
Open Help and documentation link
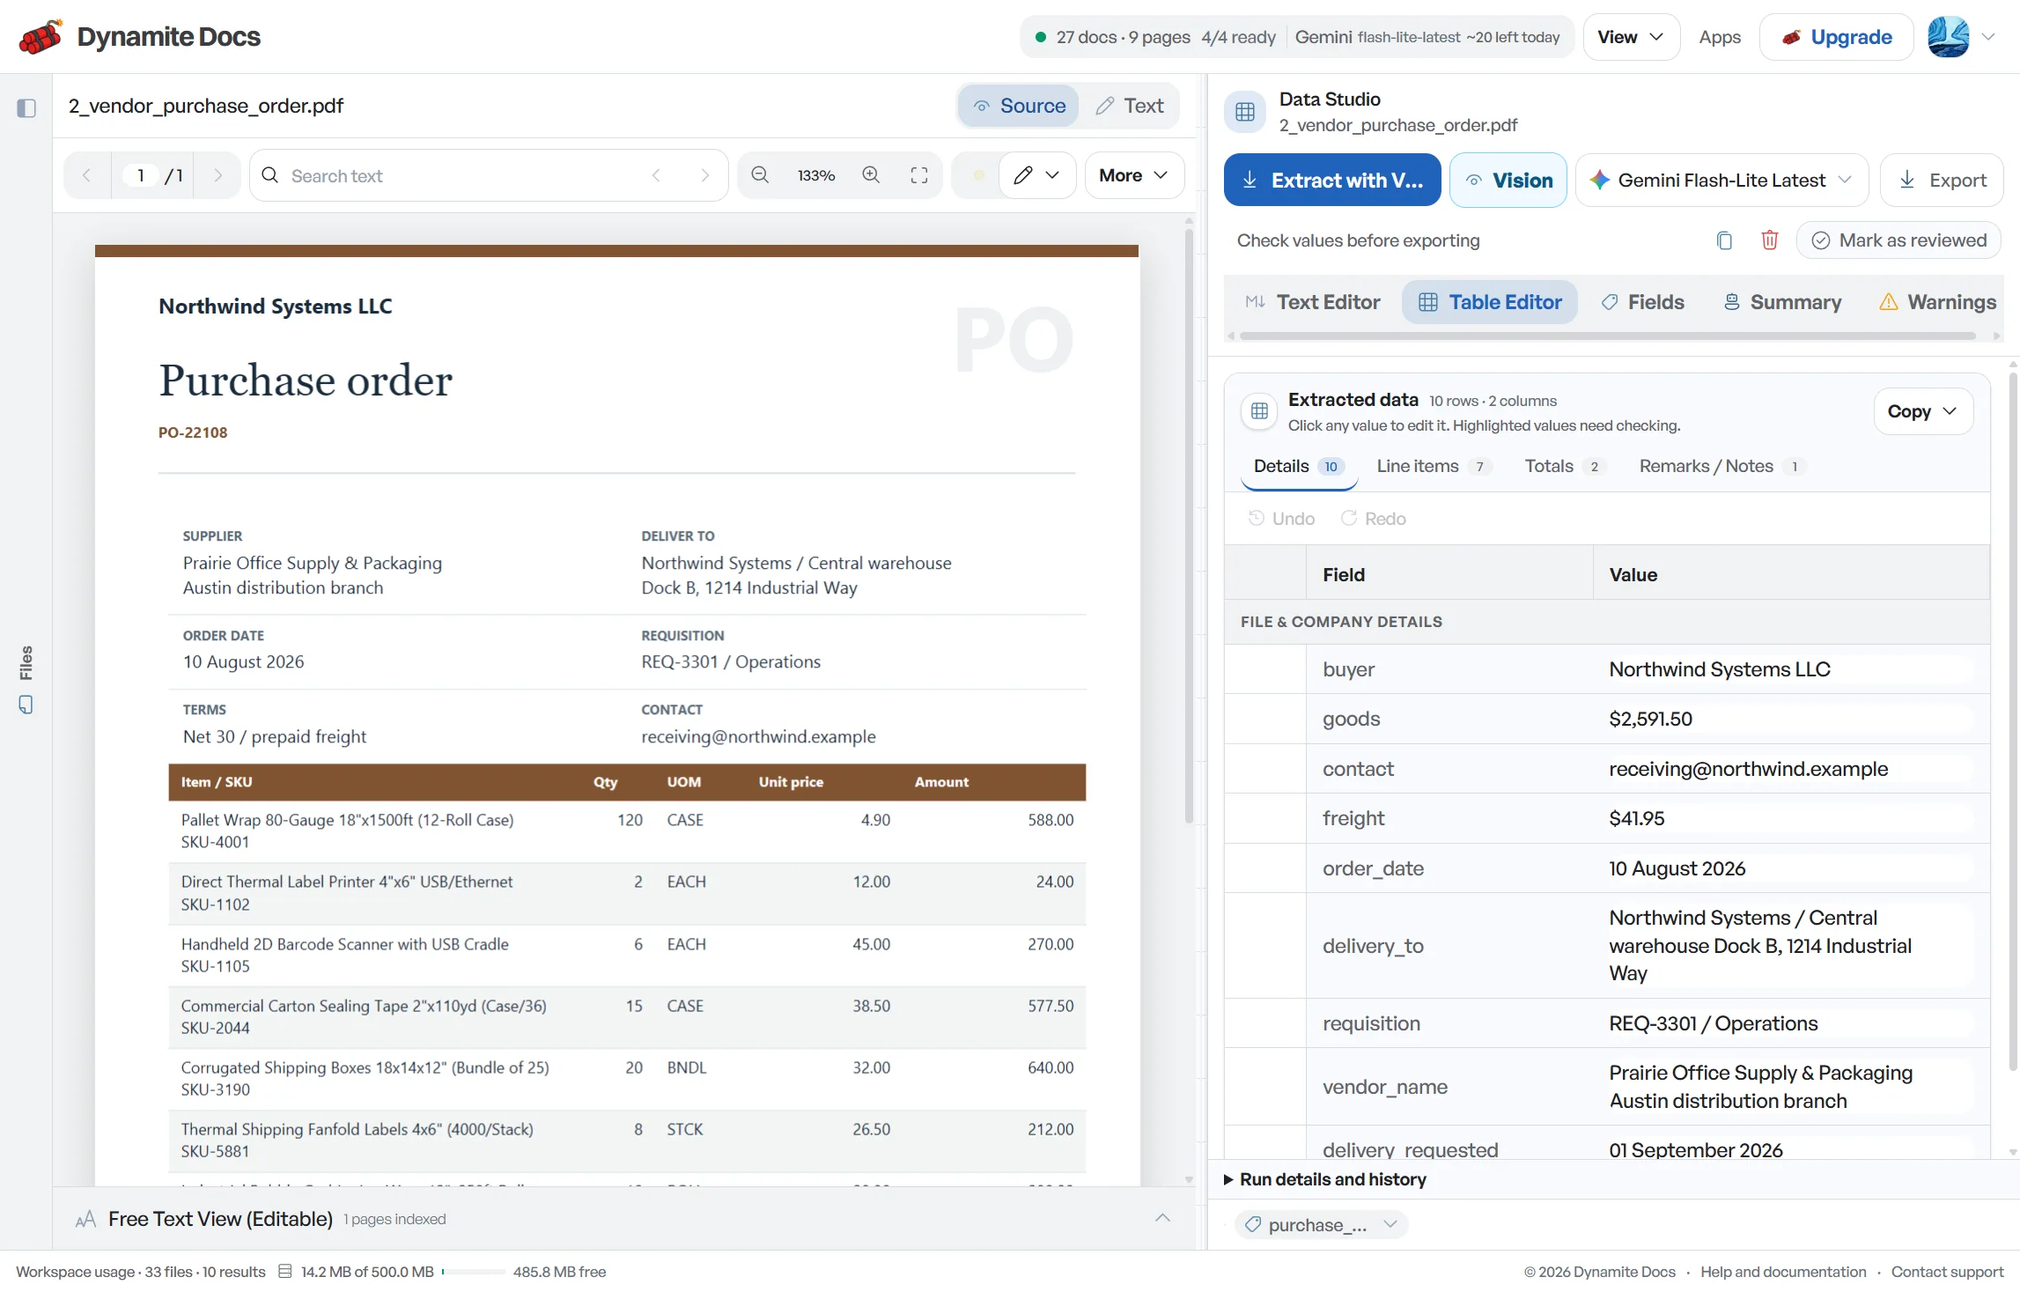[x=1783, y=1272]
